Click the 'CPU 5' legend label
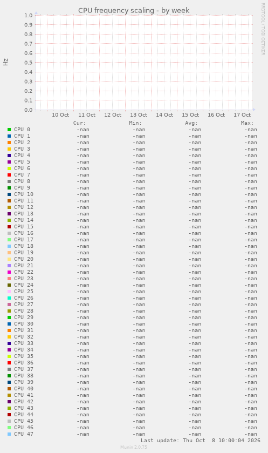Viewport: 268px width, 453px height. (x=22, y=162)
